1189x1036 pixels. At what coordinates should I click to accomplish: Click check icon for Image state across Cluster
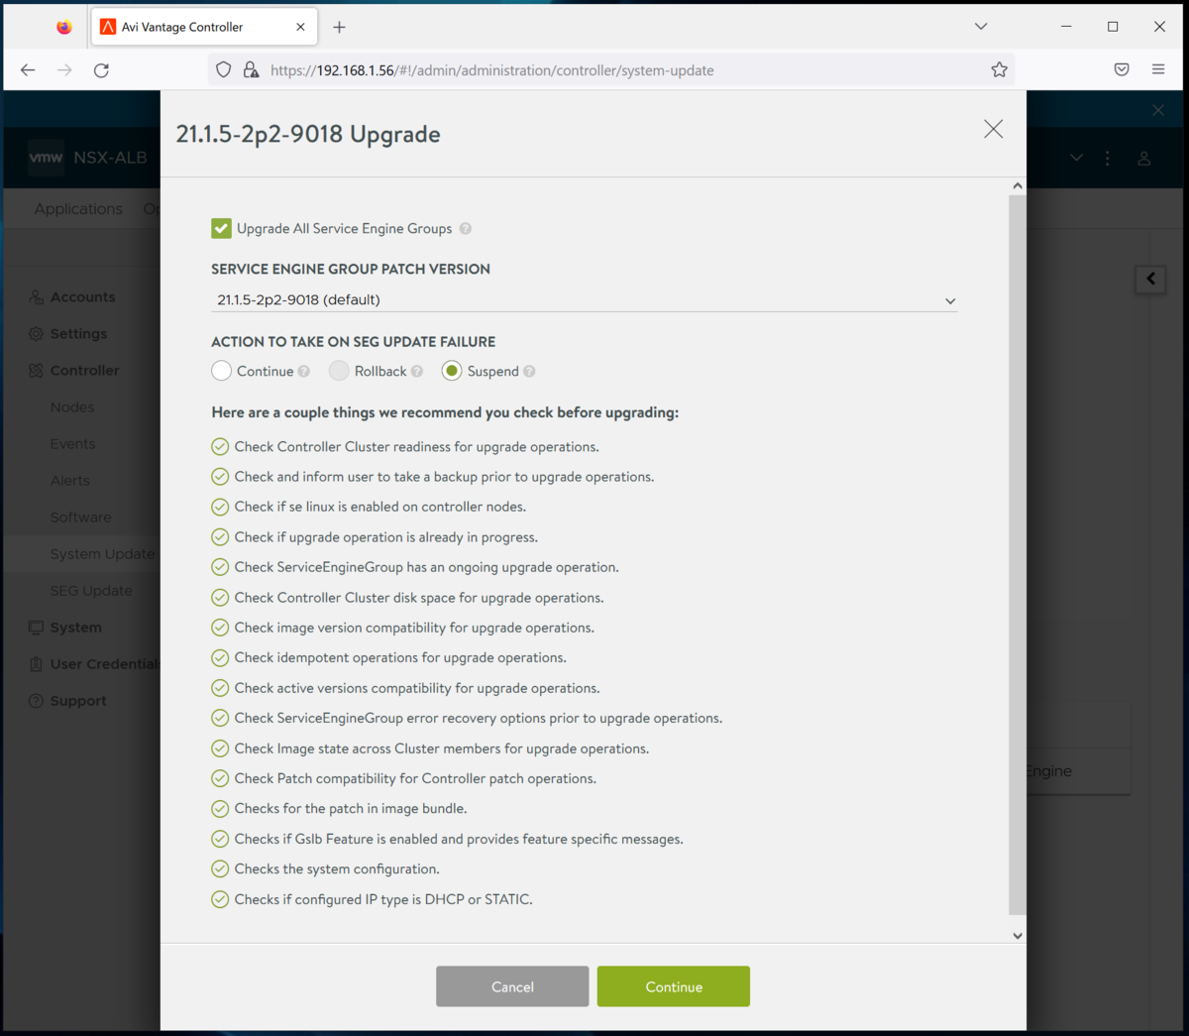pos(220,748)
